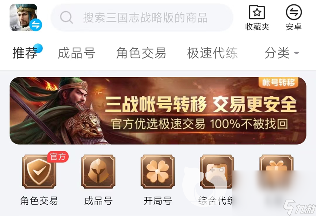316x216 pixels.
Task: Switch to the 角色交易 tab
Action: click(141, 53)
